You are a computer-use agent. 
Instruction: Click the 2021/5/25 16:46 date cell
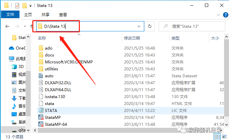[140, 48]
